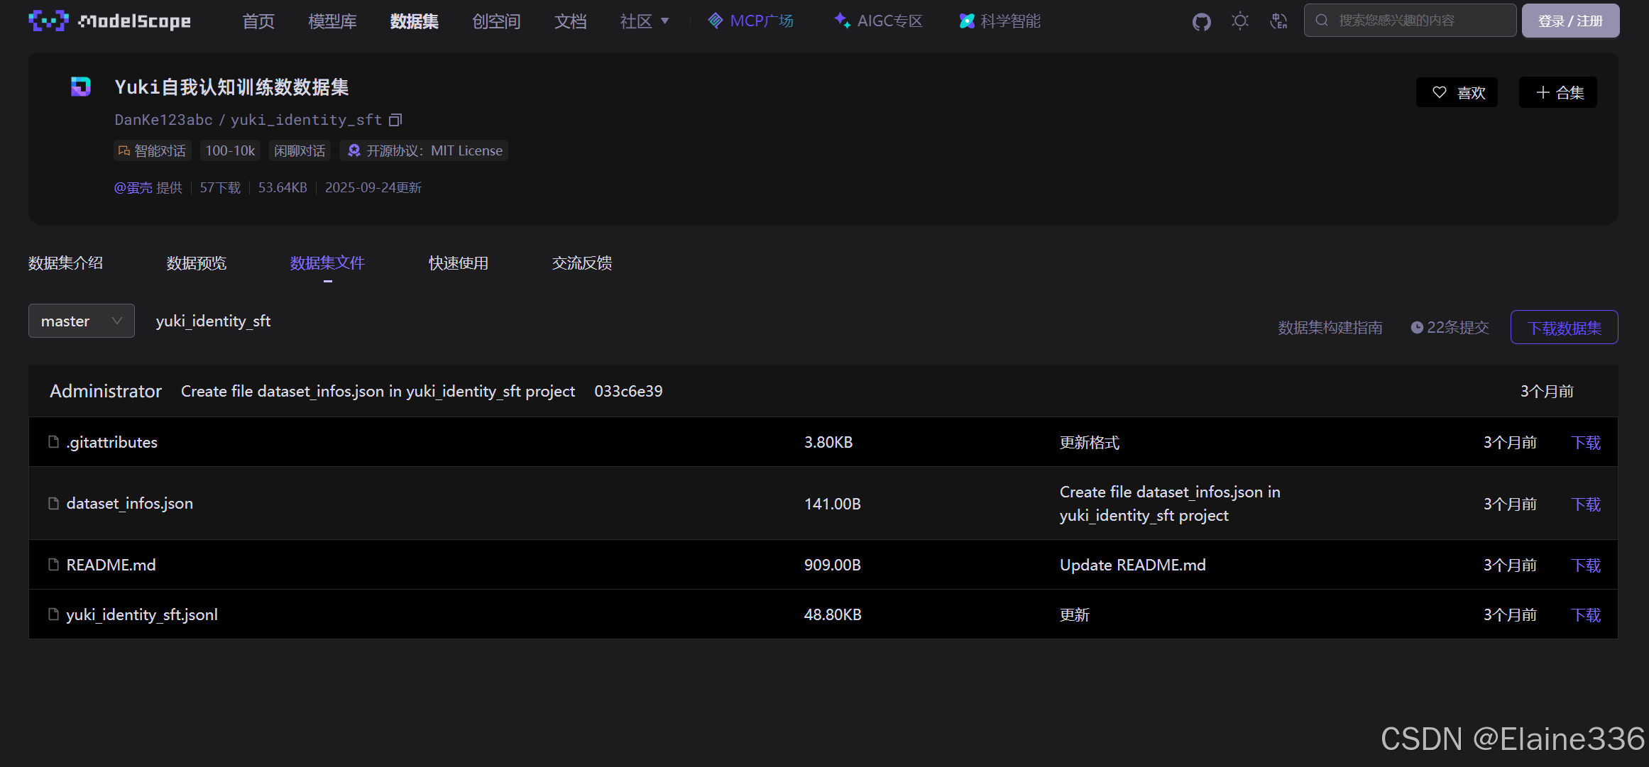Viewport: 1649px width, 767px height.
Task: Add dataset to 合集 collection
Action: click(x=1558, y=92)
